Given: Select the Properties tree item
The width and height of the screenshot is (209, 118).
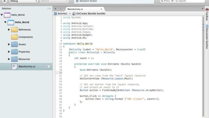Looking at the screenshot, I should pyautogui.click(x=24, y=52).
